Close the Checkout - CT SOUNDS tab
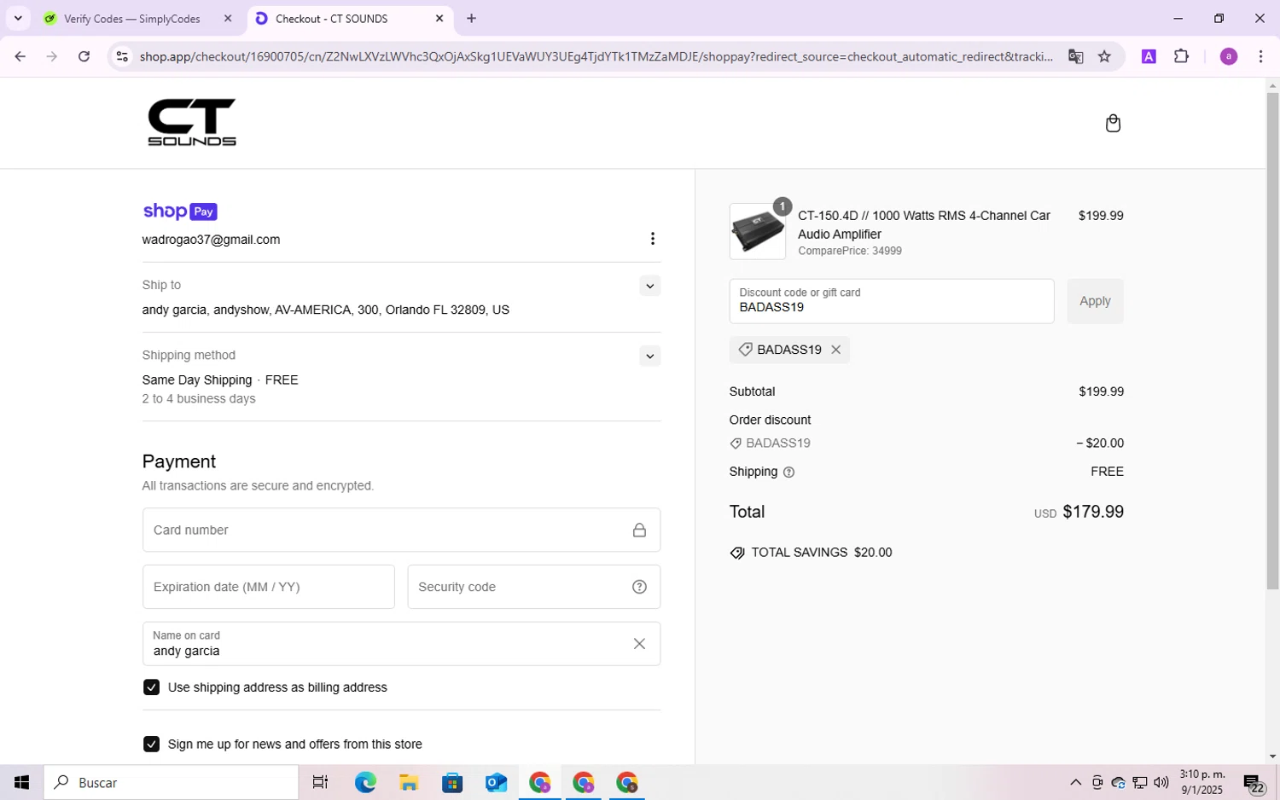 (x=439, y=18)
